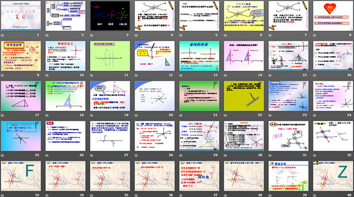Select the red heart slide thumbnail
The height and width of the screenshot is (197, 354).
333,16
